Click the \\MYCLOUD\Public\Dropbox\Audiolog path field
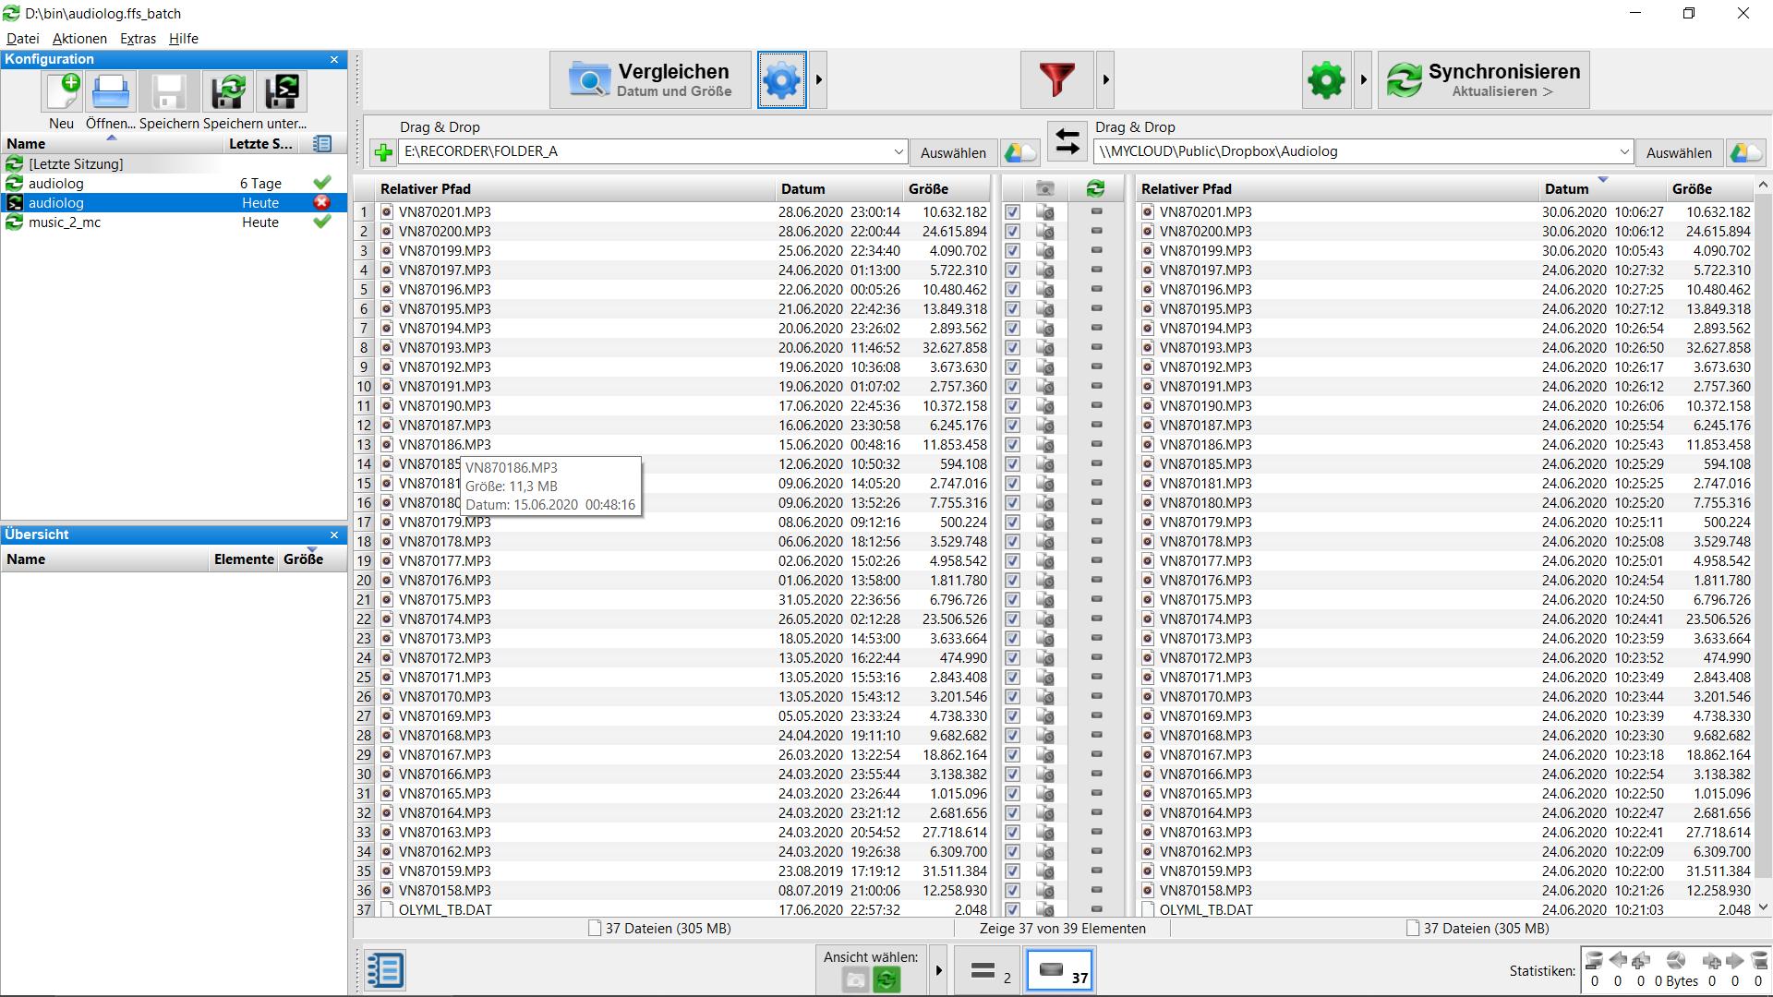Image resolution: width=1773 pixels, height=997 pixels. 1354,152
